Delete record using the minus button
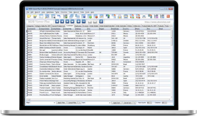This screenshot has width=197, height=116. (83, 22)
